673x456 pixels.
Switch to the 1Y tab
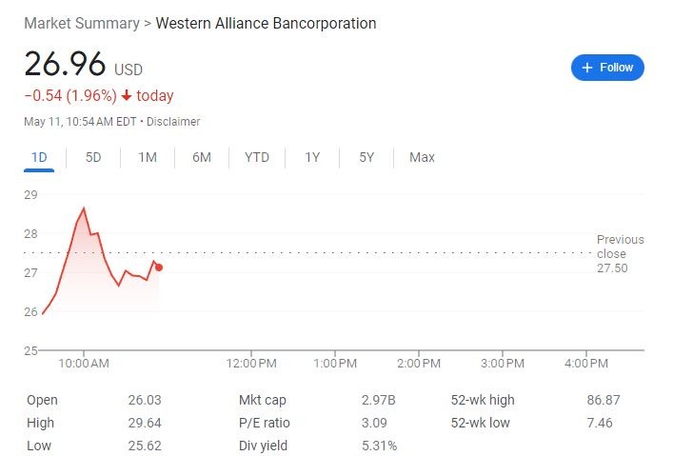point(312,157)
